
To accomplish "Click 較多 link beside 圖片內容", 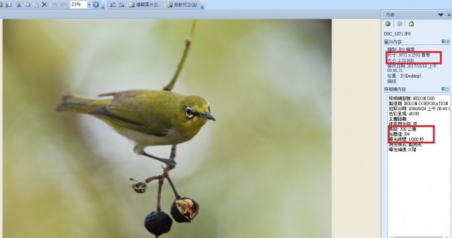I will coord(446,42).
